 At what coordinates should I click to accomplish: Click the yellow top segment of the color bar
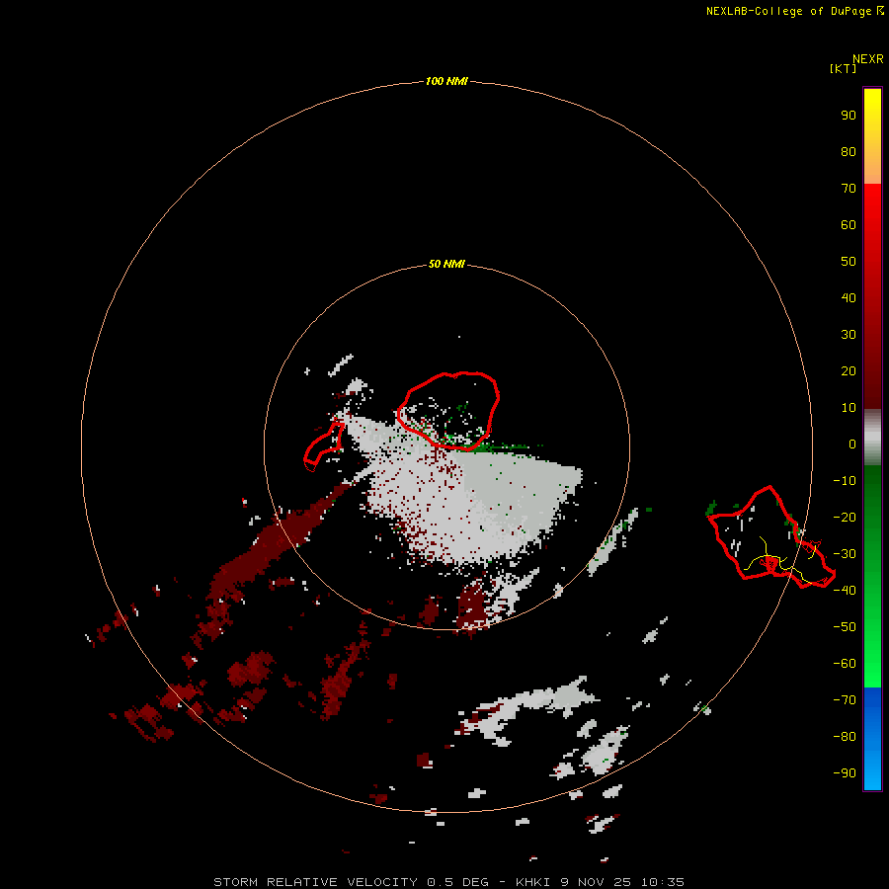872,136
